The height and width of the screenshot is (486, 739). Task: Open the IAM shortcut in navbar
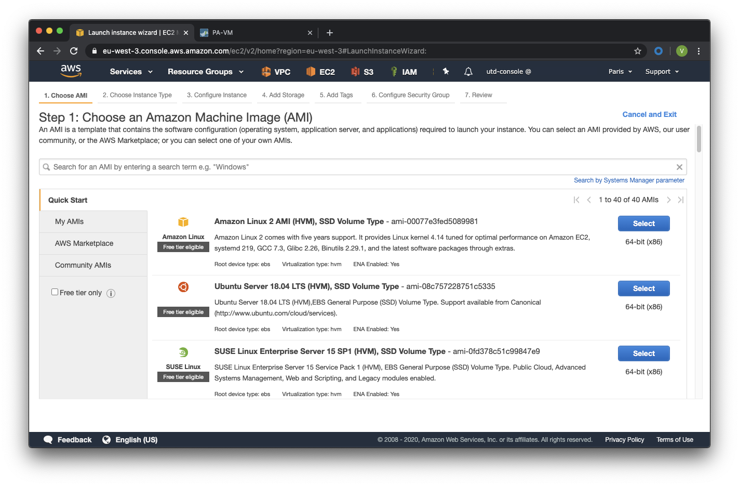tap(404, 72)
